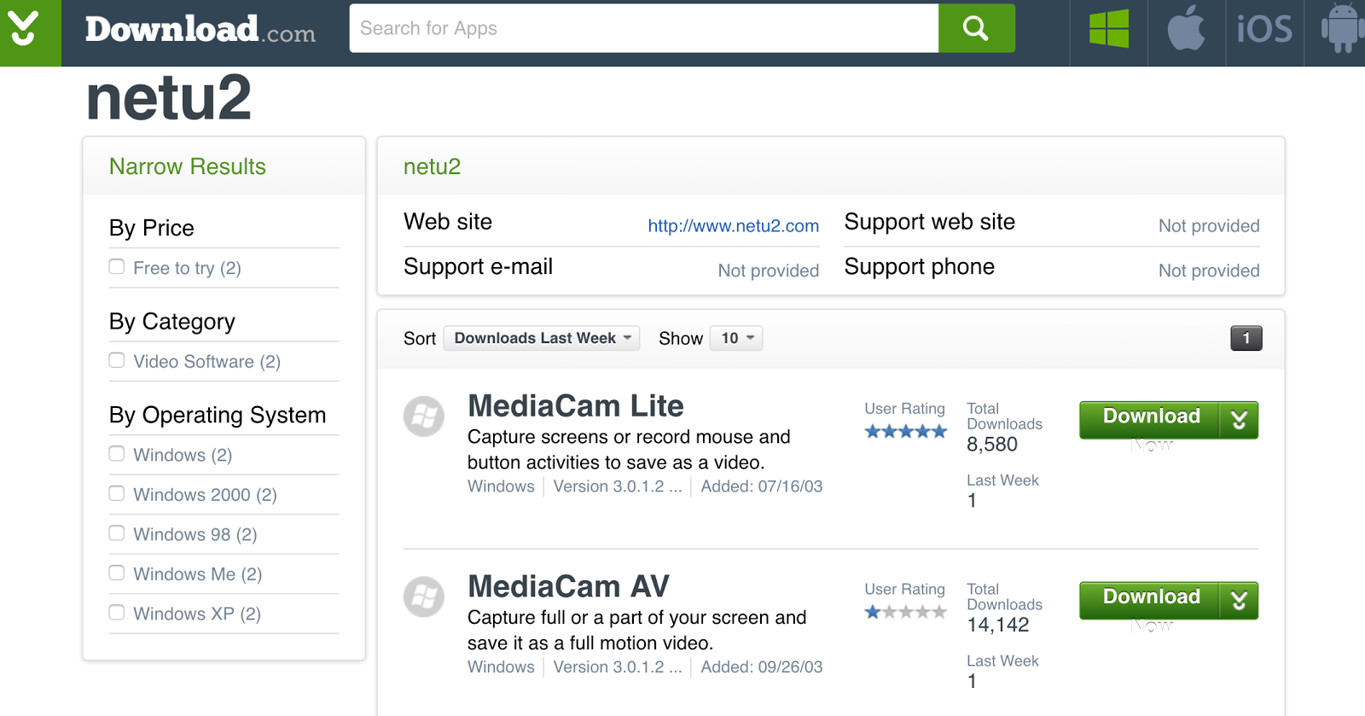Image resolution: width=1365 pixels, height=716 pixels.
Task: Click the green magnifier search button
Action: [977, 28]
